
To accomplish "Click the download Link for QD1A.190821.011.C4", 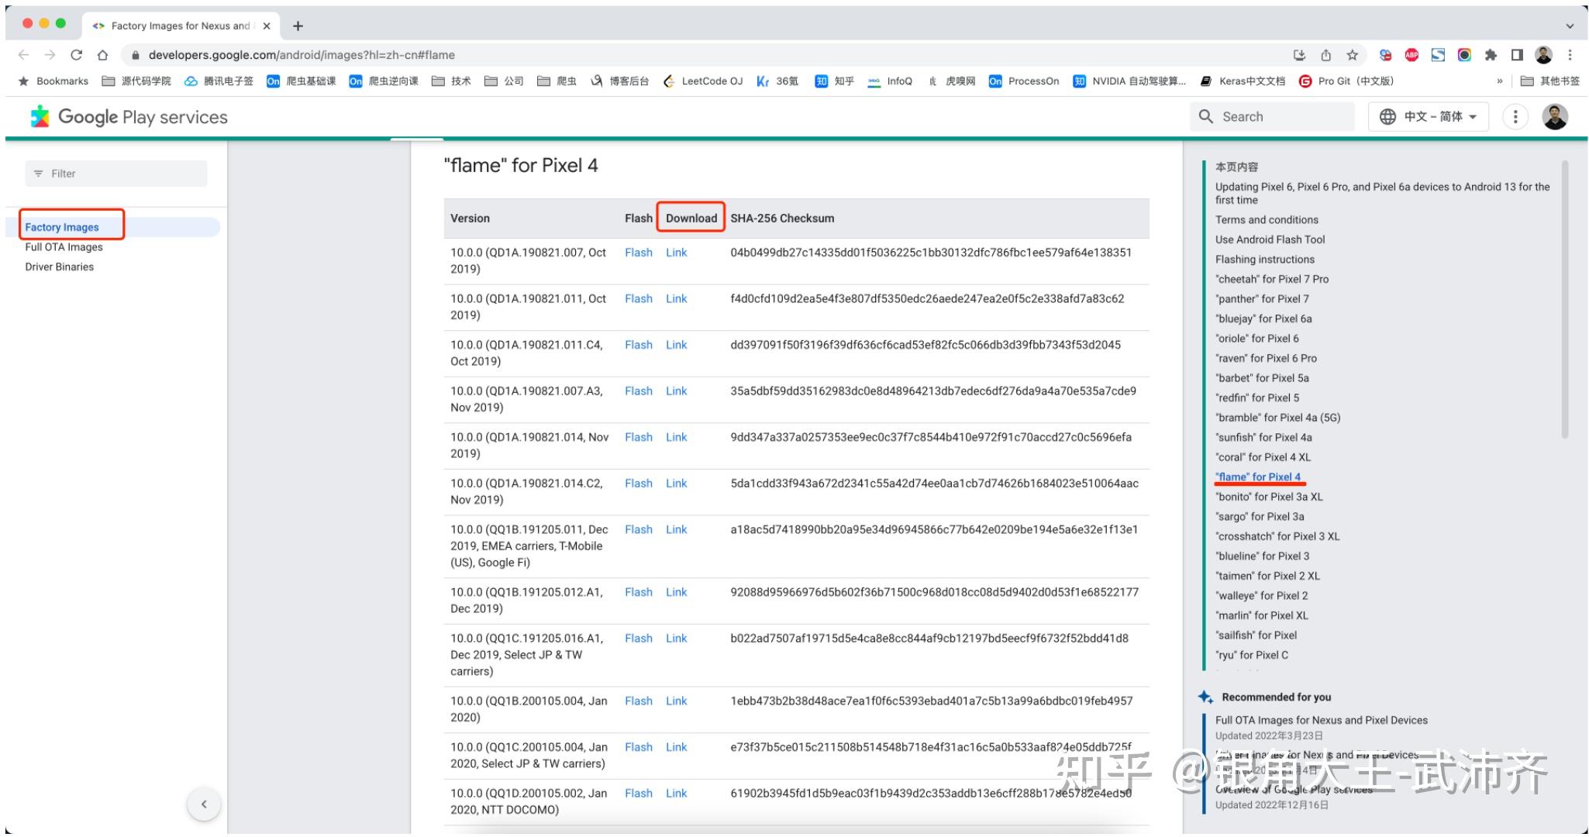I will point(677,345).
